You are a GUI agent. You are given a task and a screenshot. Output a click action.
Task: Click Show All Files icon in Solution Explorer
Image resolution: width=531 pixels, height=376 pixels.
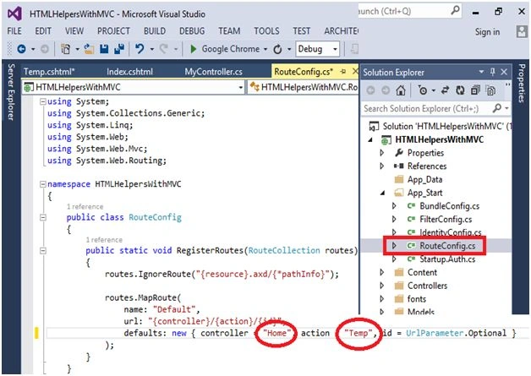(490, 90)
